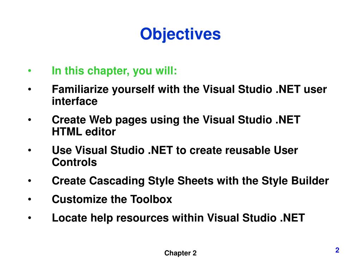The image size is (361, 271).
Task: Click the "Customize the Toolbox" objective text
Action: [112, 199]
